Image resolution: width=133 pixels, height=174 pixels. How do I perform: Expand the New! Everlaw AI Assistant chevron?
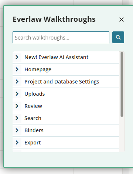[17, 57]
